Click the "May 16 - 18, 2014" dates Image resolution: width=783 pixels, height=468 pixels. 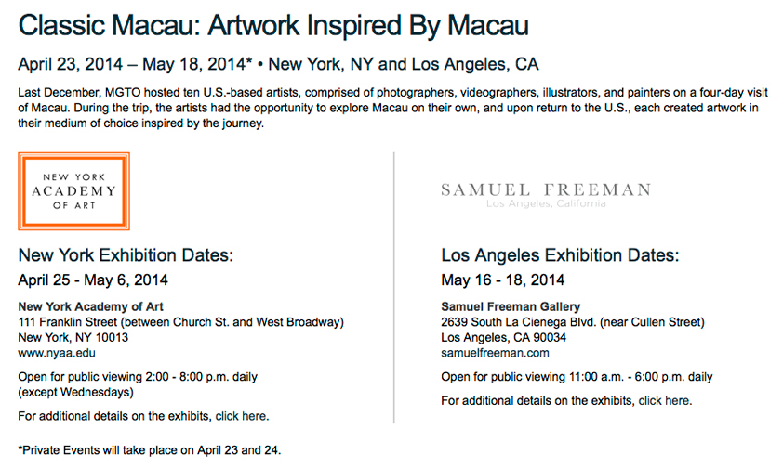point(502,279)
